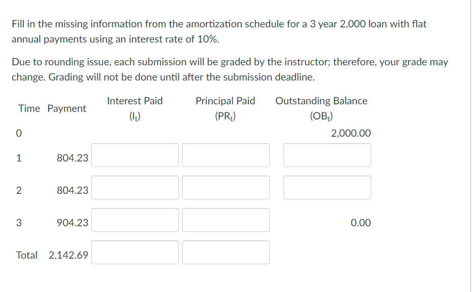Click the Interest Paid field for time 3
473x292 pixels.
click(x=135, y=220)
